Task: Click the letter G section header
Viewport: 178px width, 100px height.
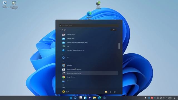Action: pyautogui.click(x=63, y=62)
